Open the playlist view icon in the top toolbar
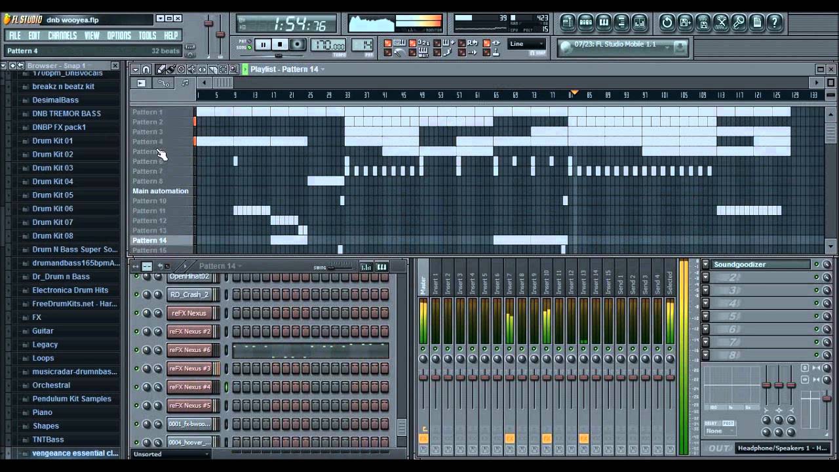839x472 pixels. [x=568, y=22]
